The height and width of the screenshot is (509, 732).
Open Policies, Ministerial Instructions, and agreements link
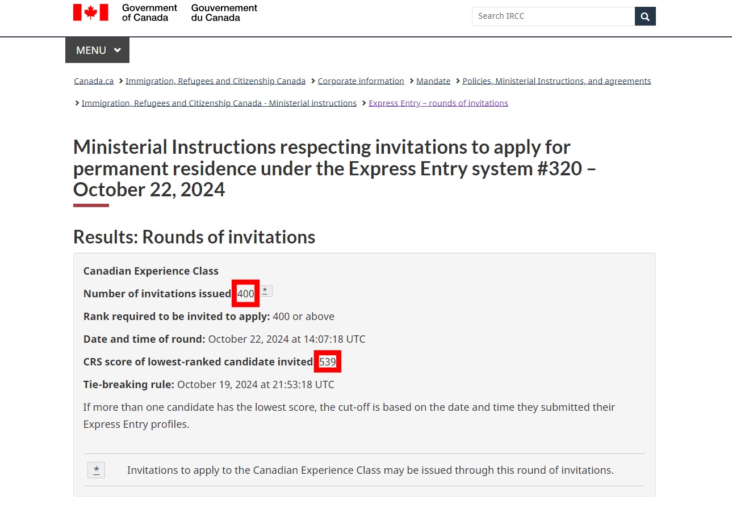557,81
